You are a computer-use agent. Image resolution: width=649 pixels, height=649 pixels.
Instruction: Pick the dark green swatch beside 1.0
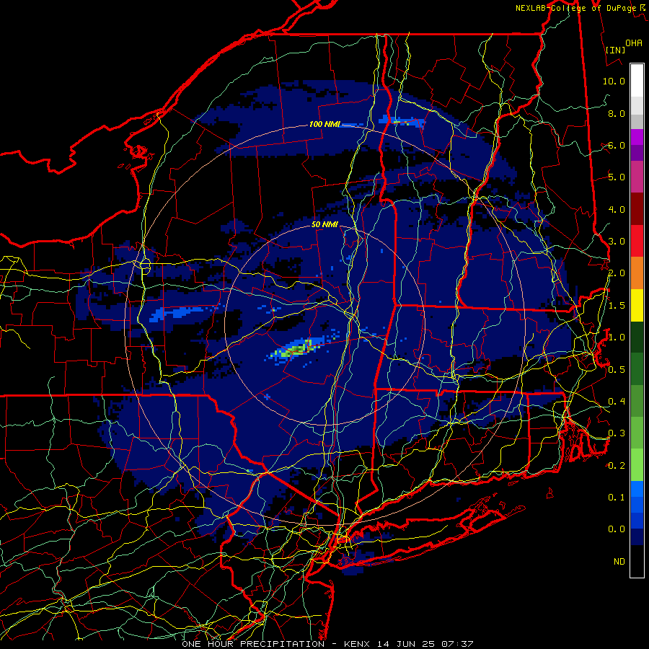click(637, 337)
